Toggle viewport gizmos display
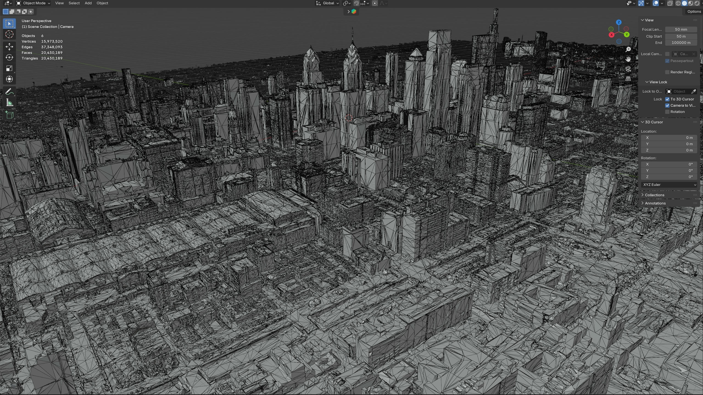Viewport: 703px width, 395px height. tap(641, 3)
